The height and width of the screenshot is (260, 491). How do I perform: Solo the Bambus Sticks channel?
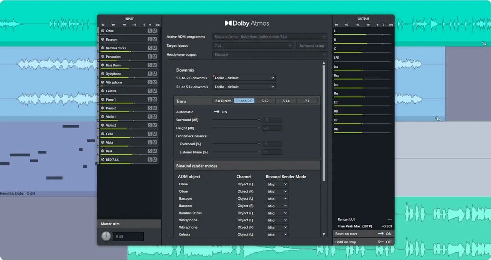[x=150, y=48]
